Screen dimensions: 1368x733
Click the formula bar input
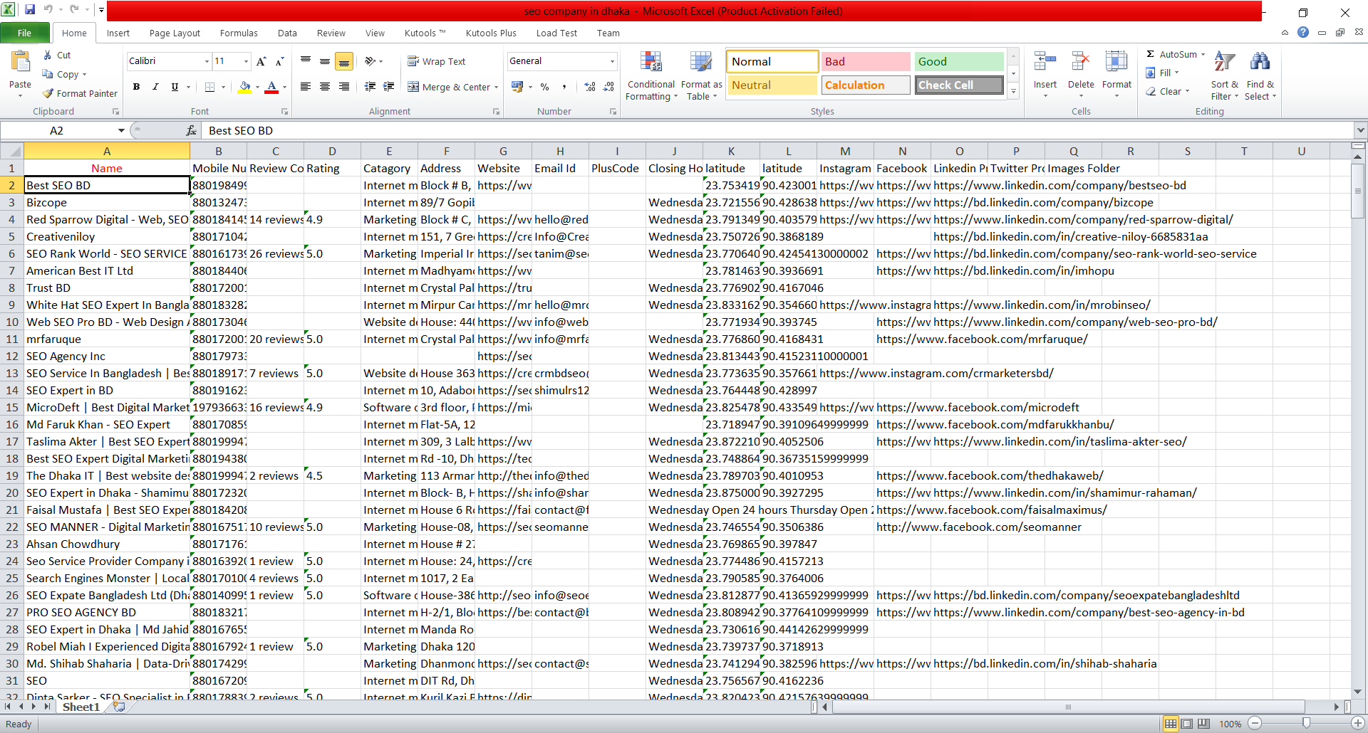click(x=779, y=130)
